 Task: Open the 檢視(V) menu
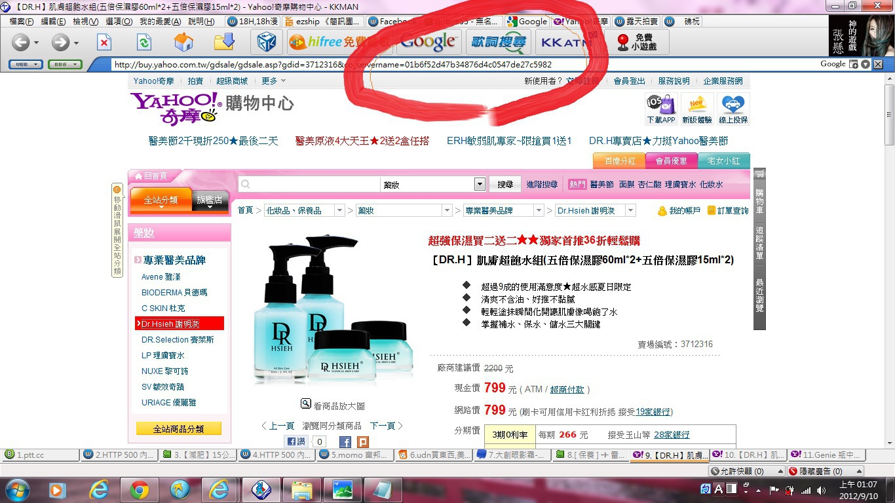[x=85, y=22]
